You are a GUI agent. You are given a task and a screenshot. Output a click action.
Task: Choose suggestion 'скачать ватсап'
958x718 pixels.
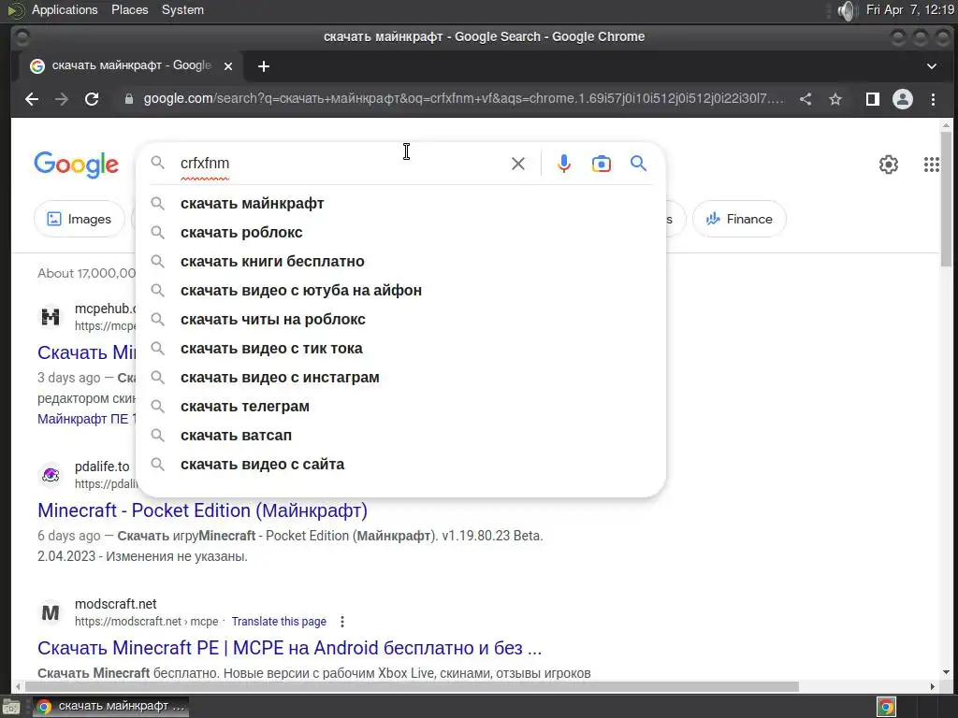(x=400, y=436)
